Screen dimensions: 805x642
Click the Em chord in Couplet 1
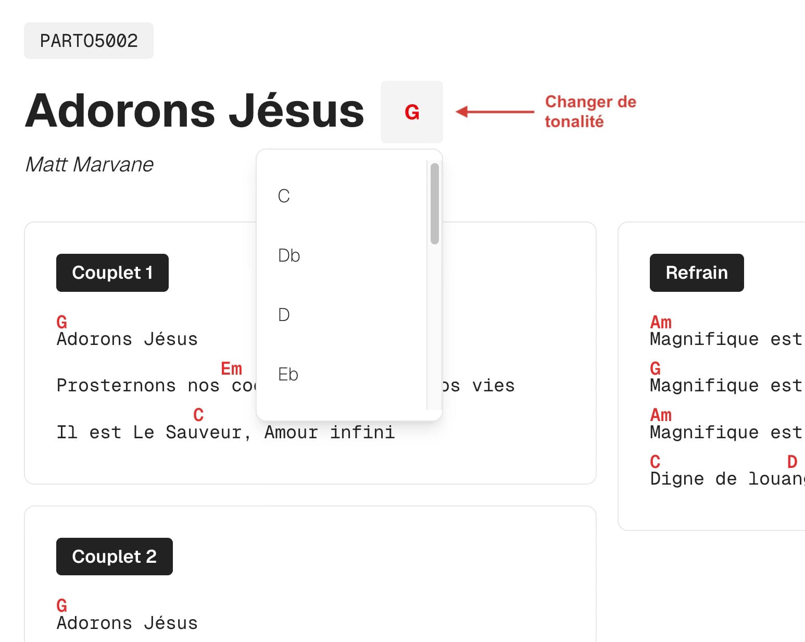pyautogui.click(x=231, y=368)
